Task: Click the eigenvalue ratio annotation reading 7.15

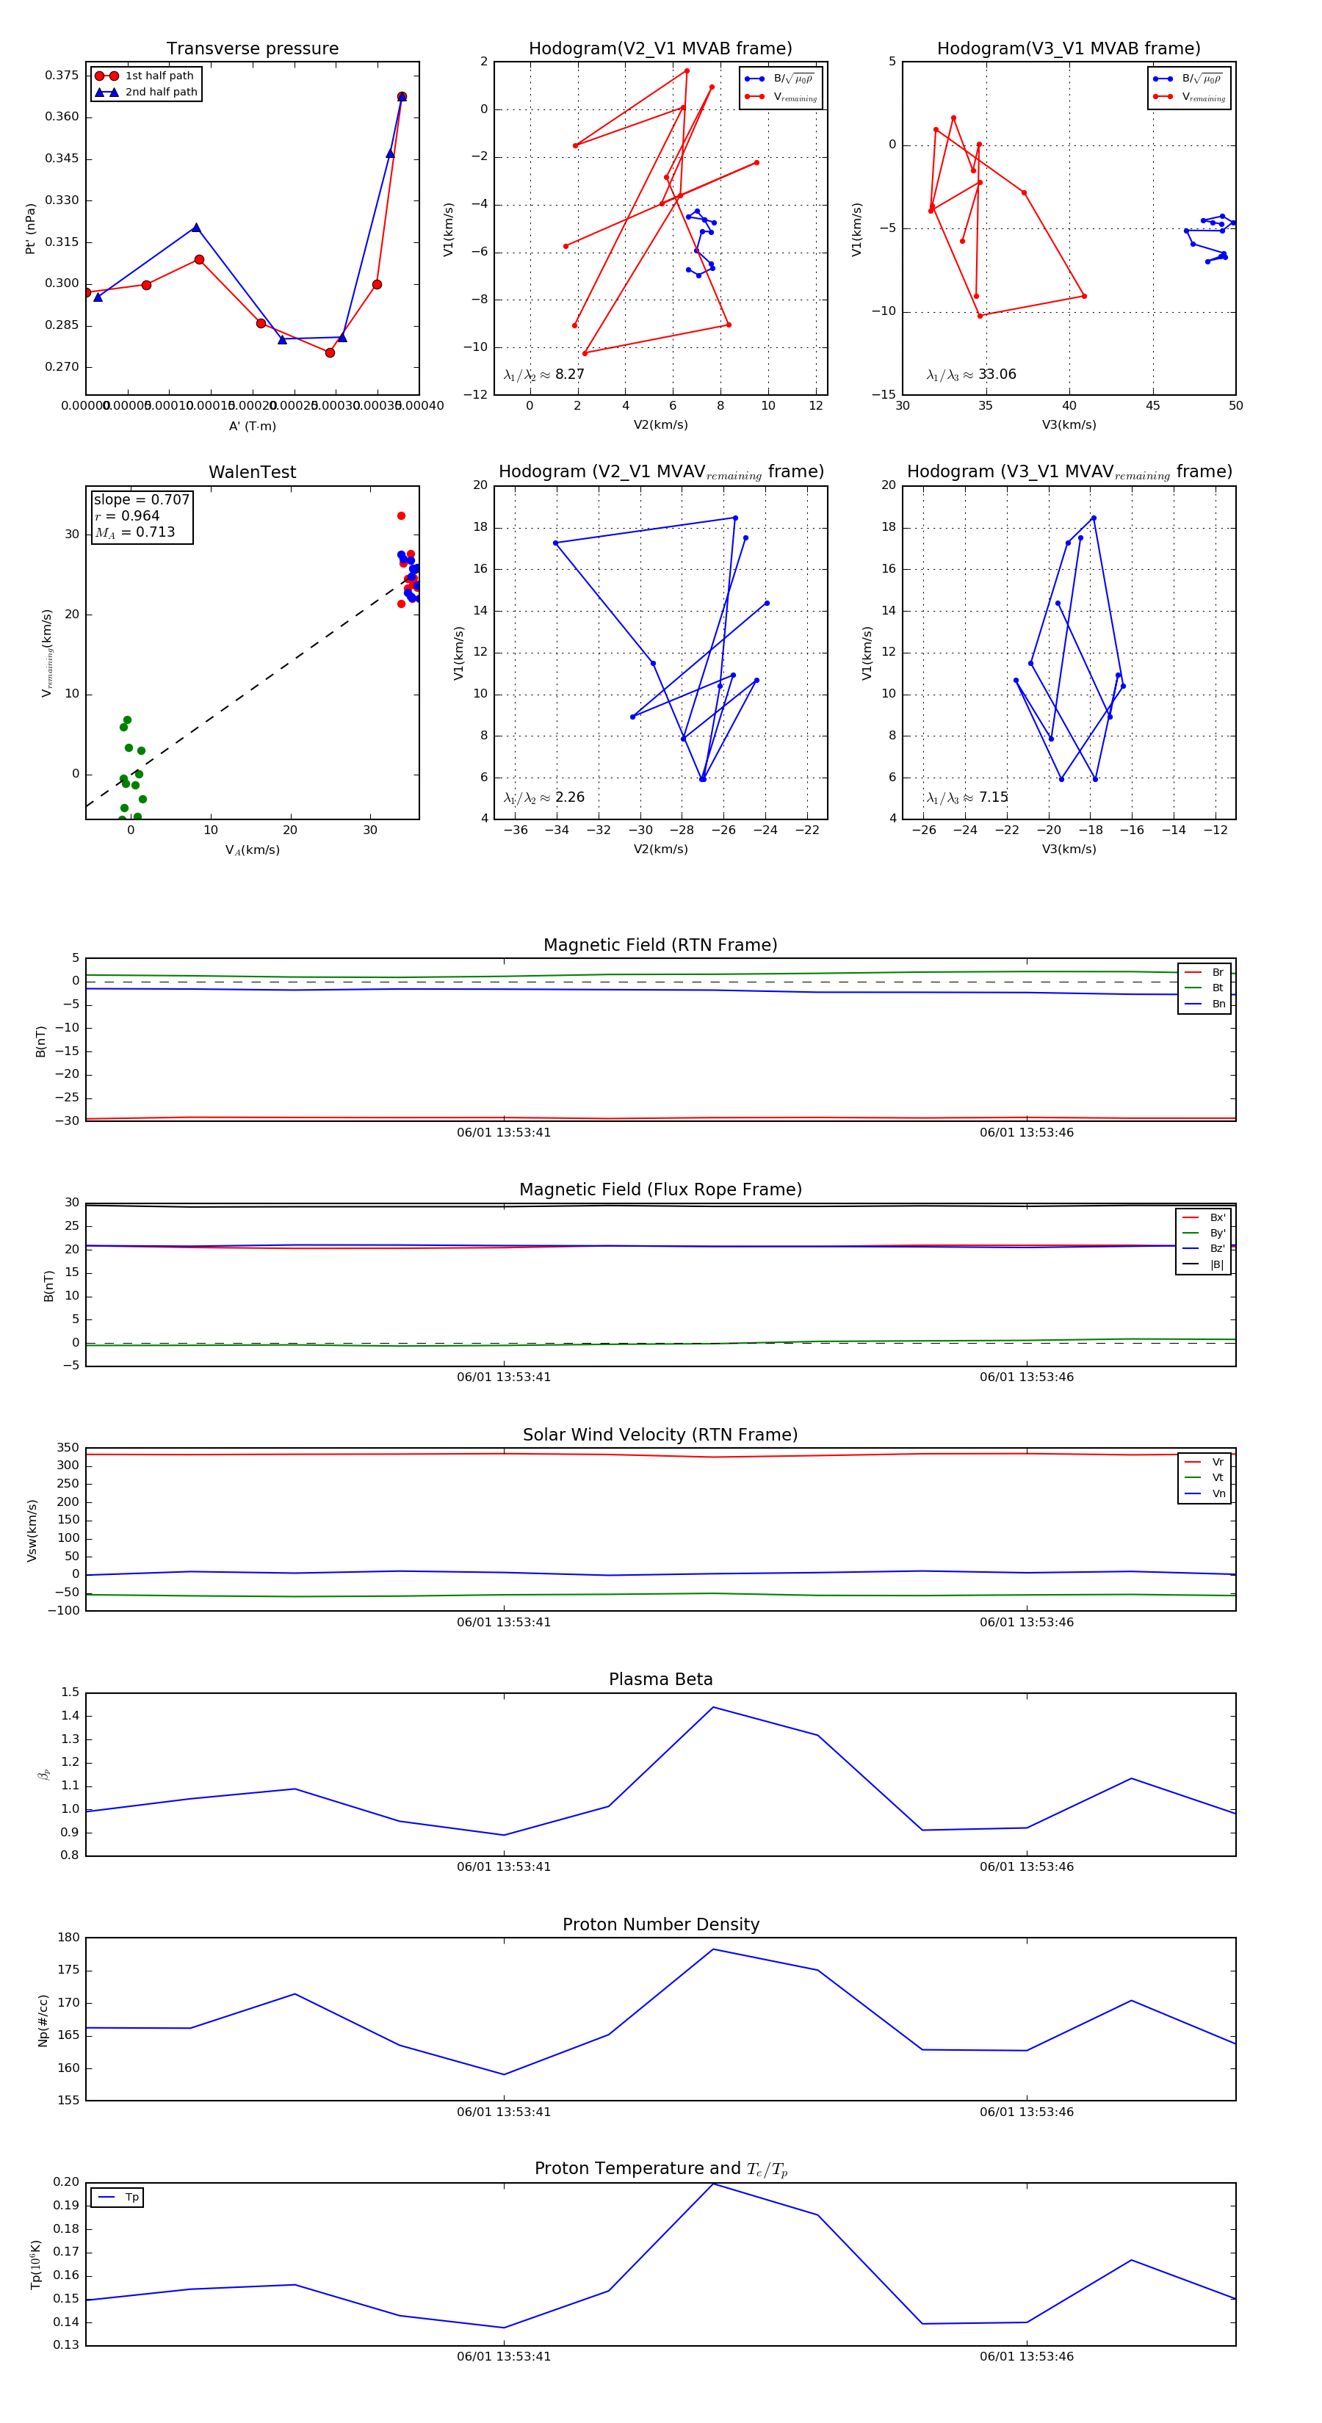Action: [x=967, y=797]
